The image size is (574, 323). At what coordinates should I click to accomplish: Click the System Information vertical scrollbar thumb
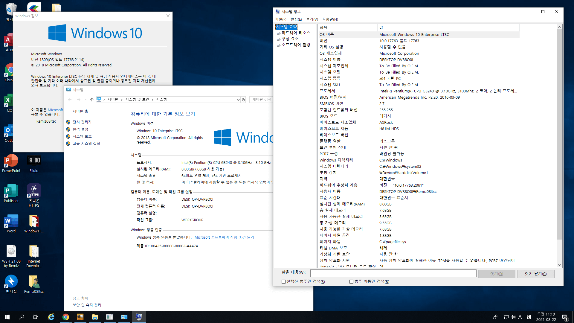[x=559, y=135]
